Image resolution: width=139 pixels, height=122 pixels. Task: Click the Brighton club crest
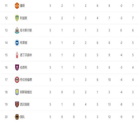[x=17, y=43]
